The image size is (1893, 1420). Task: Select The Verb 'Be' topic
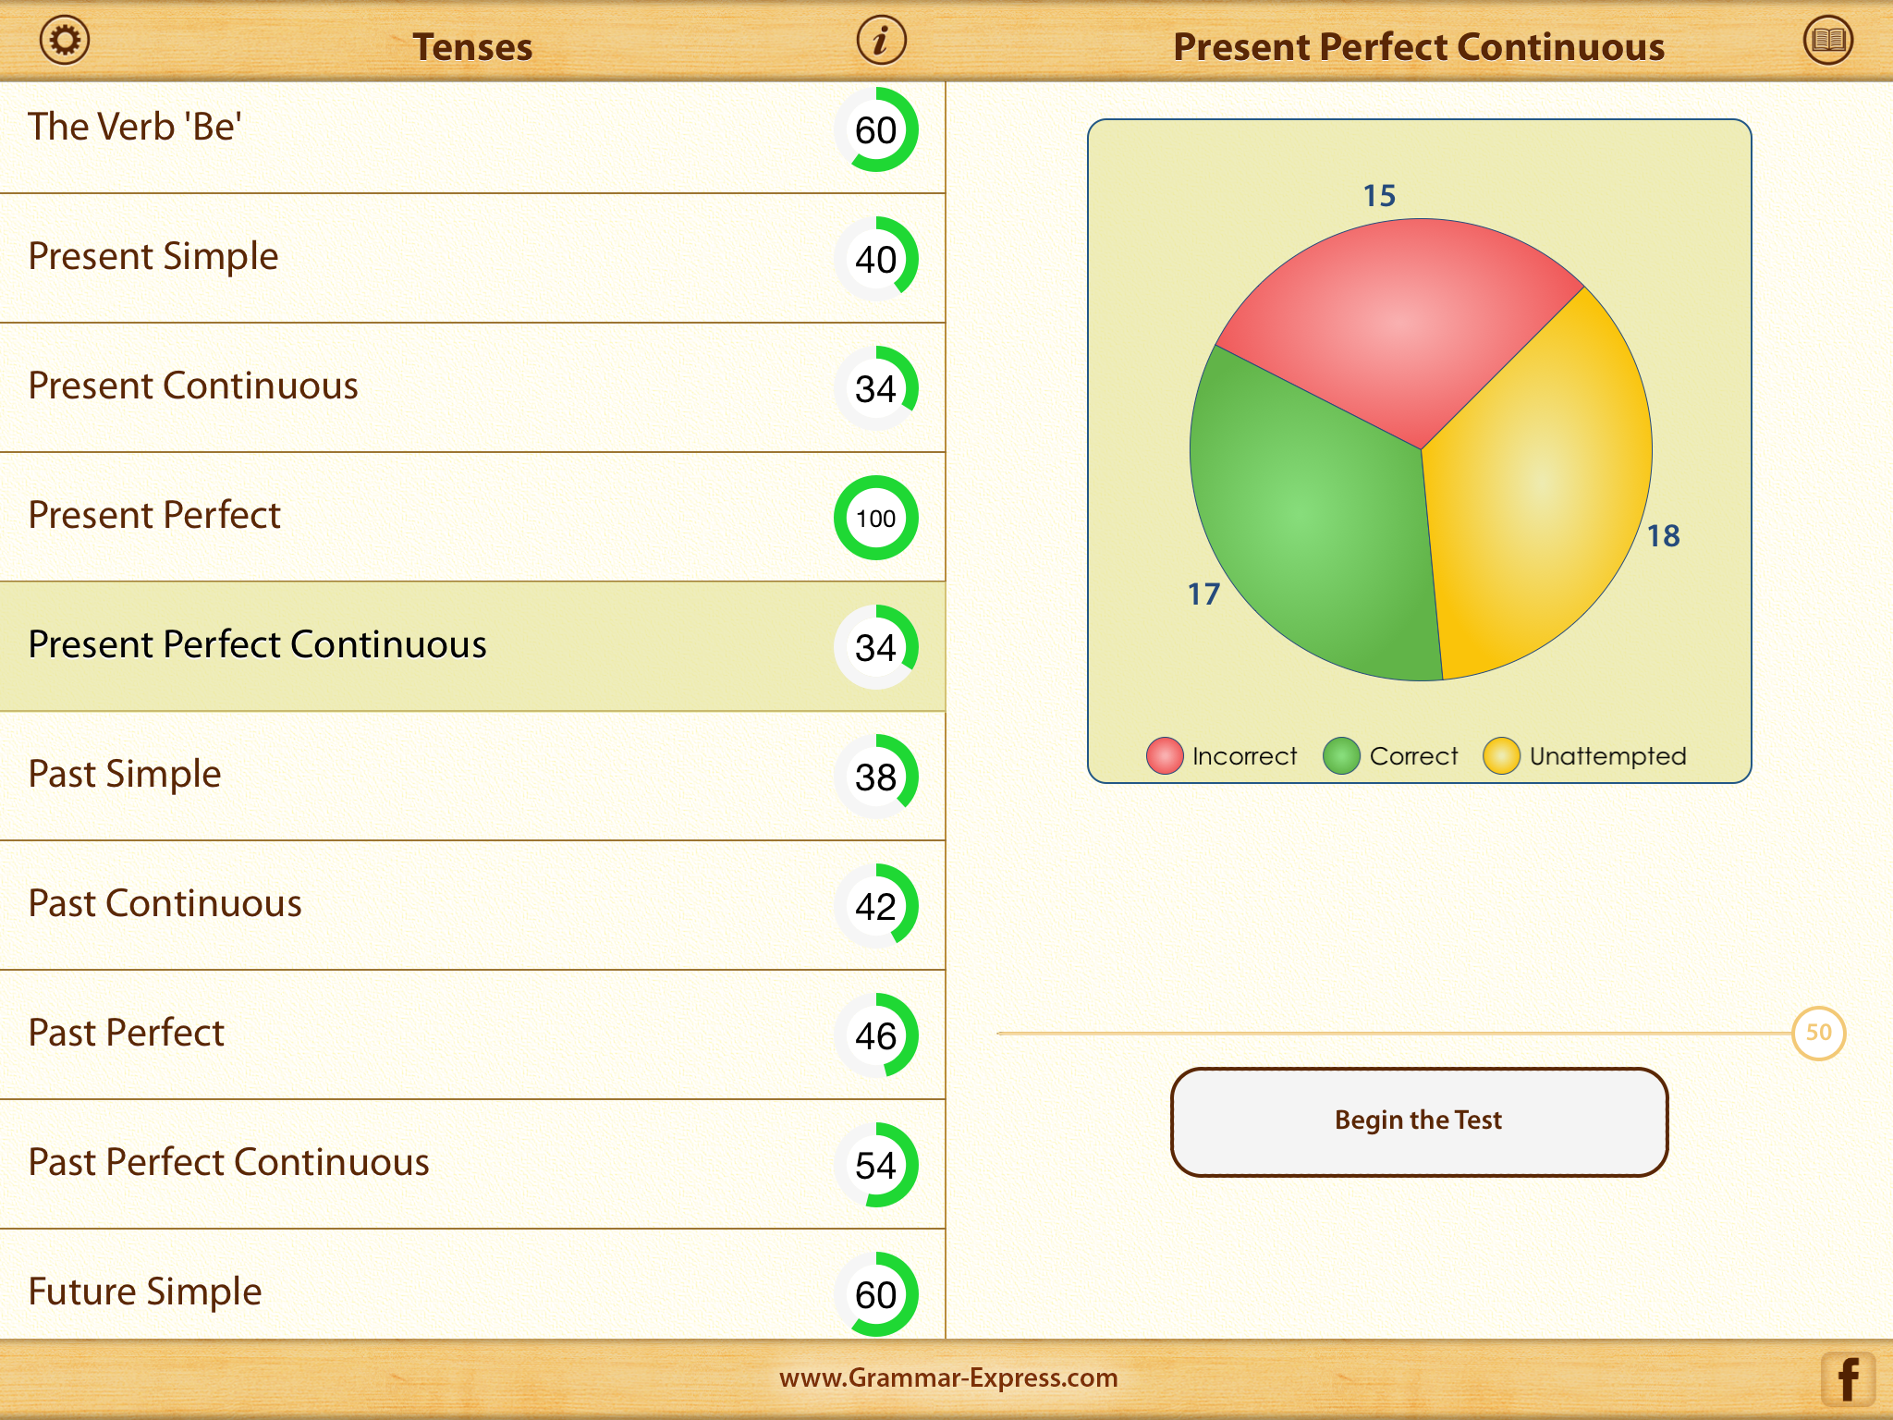(135, 127)
